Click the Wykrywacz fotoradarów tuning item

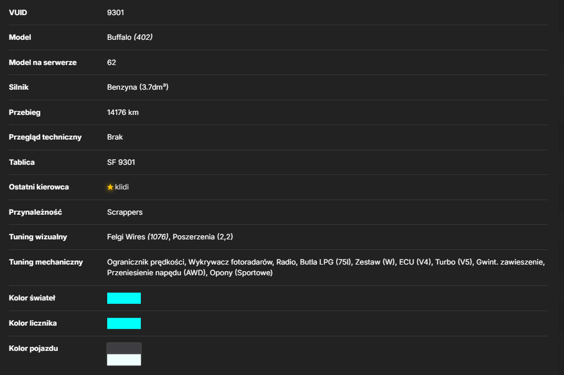click(x=230, y=262)
